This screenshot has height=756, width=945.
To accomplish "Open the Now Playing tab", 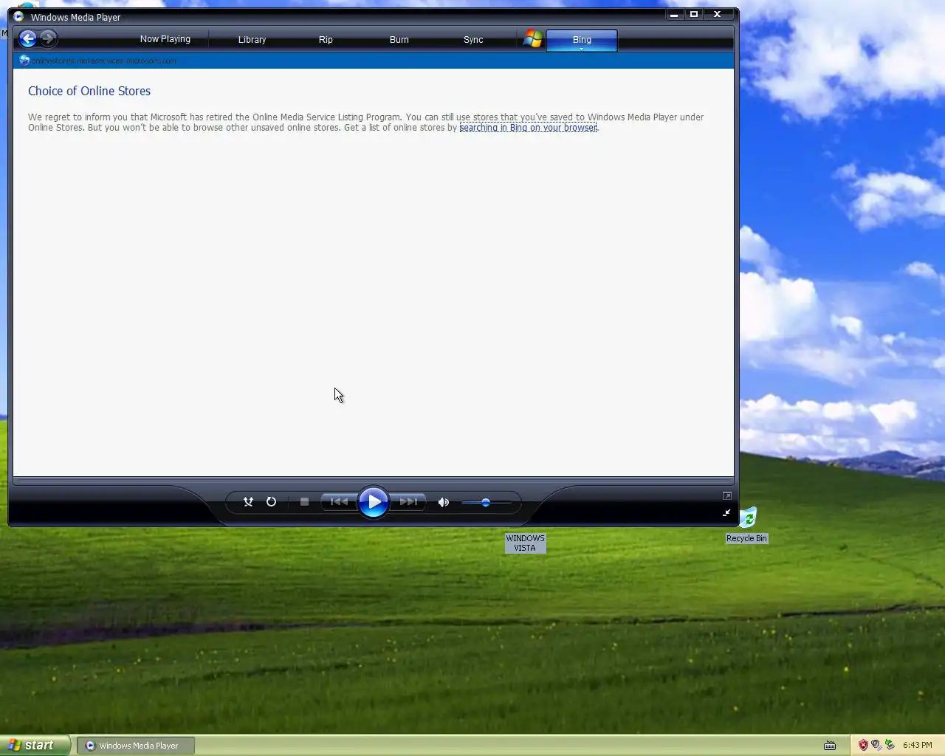I will (165, 39).
